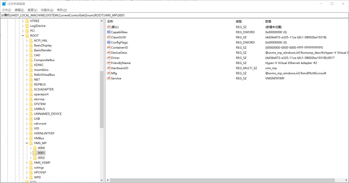This screenshot has height=183, width=349.
Task: Click the ConfigFlags binary value icon
Action: pos(108,42)
